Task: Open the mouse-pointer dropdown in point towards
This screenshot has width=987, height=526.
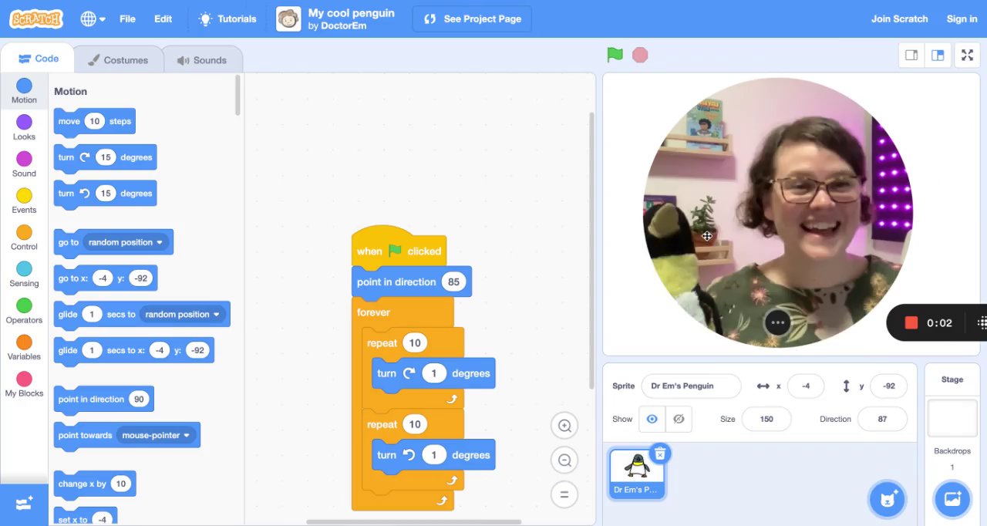Action: 157,435
